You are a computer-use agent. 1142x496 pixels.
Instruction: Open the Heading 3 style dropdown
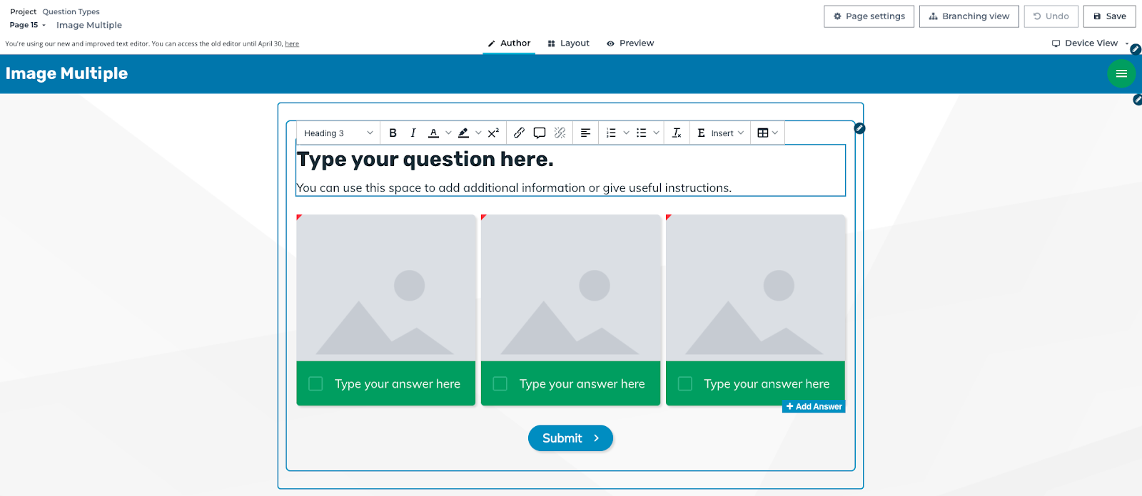[x=338, y=133]
